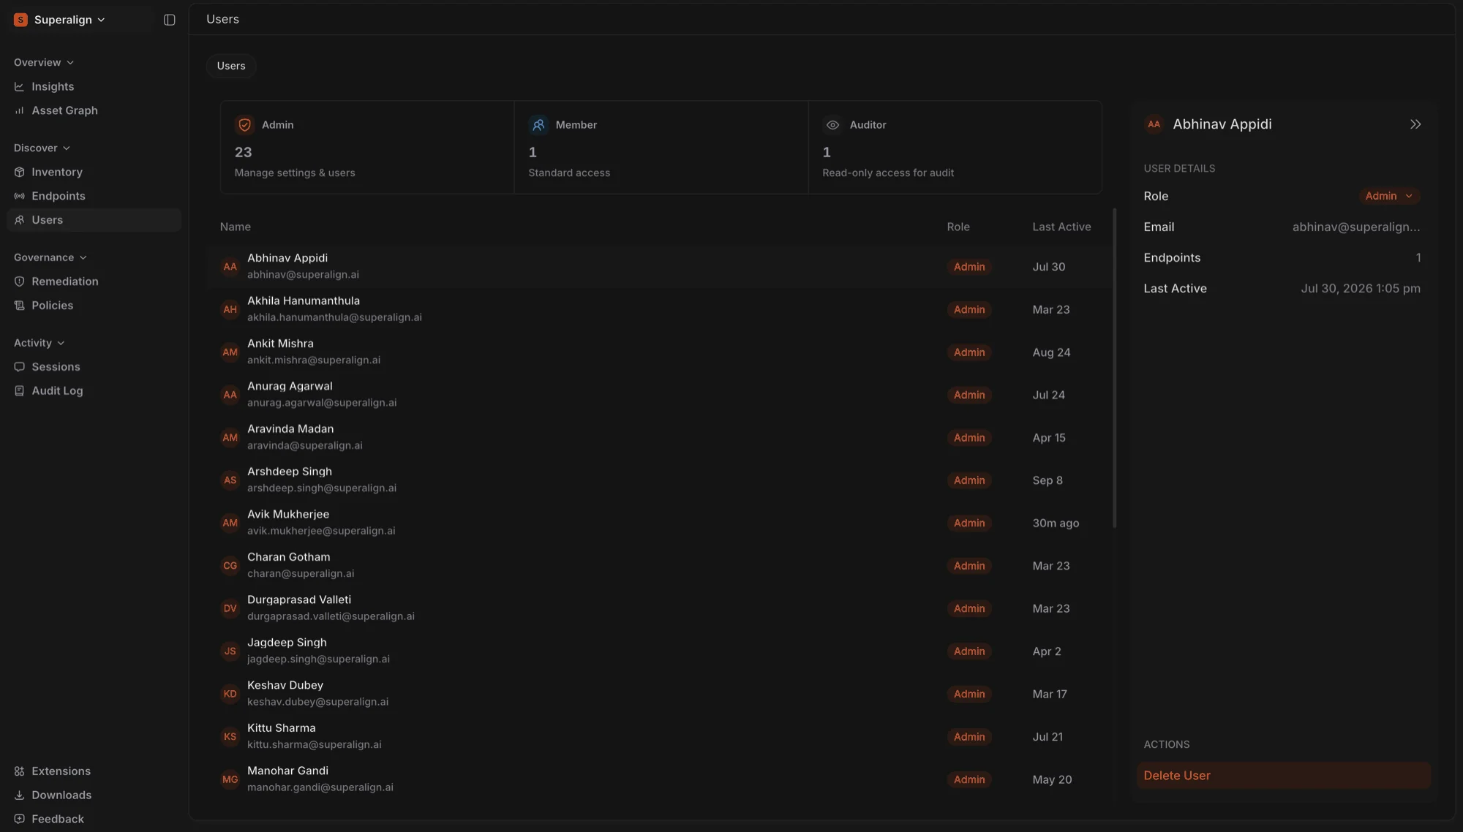Select the Akhila Hanumanthula user row

pyautogui.click(x=660, y=309)
